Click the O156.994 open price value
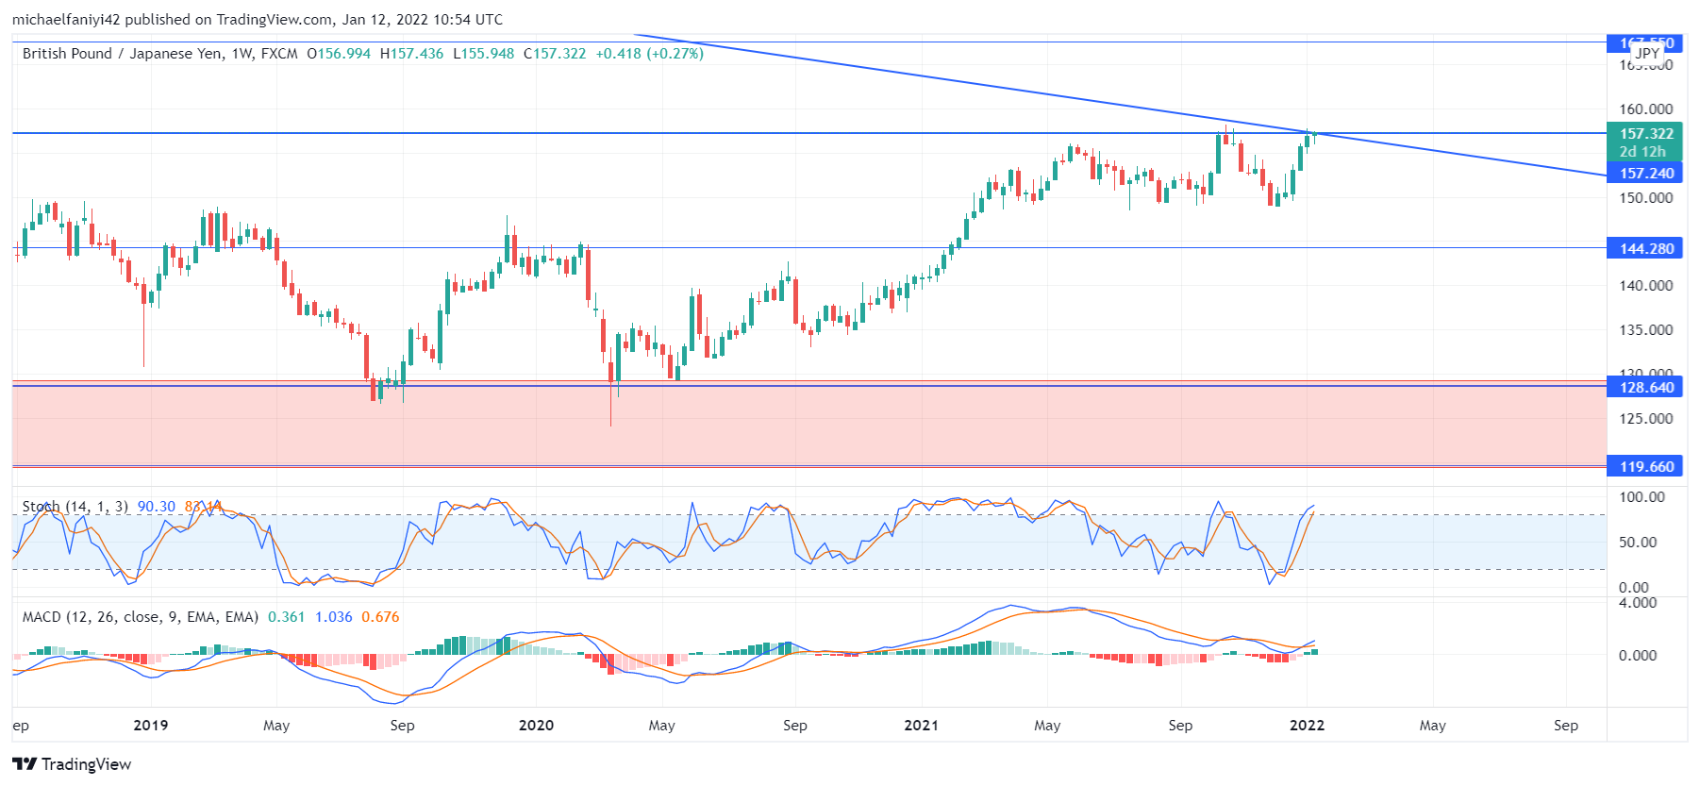 pyautogui.click(x=339, y=54)
